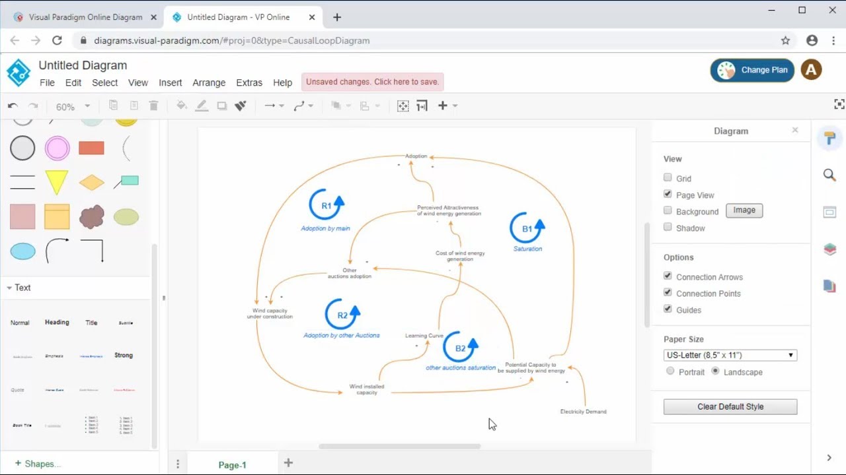Open the File menu

coord(47,82)
